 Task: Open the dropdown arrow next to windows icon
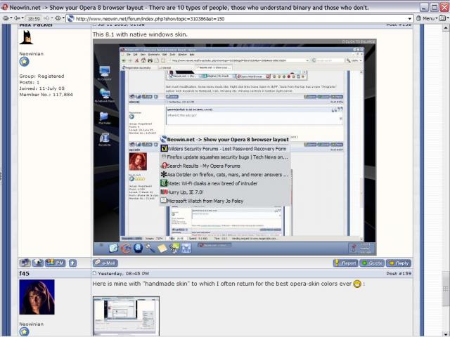click(448, 18)
